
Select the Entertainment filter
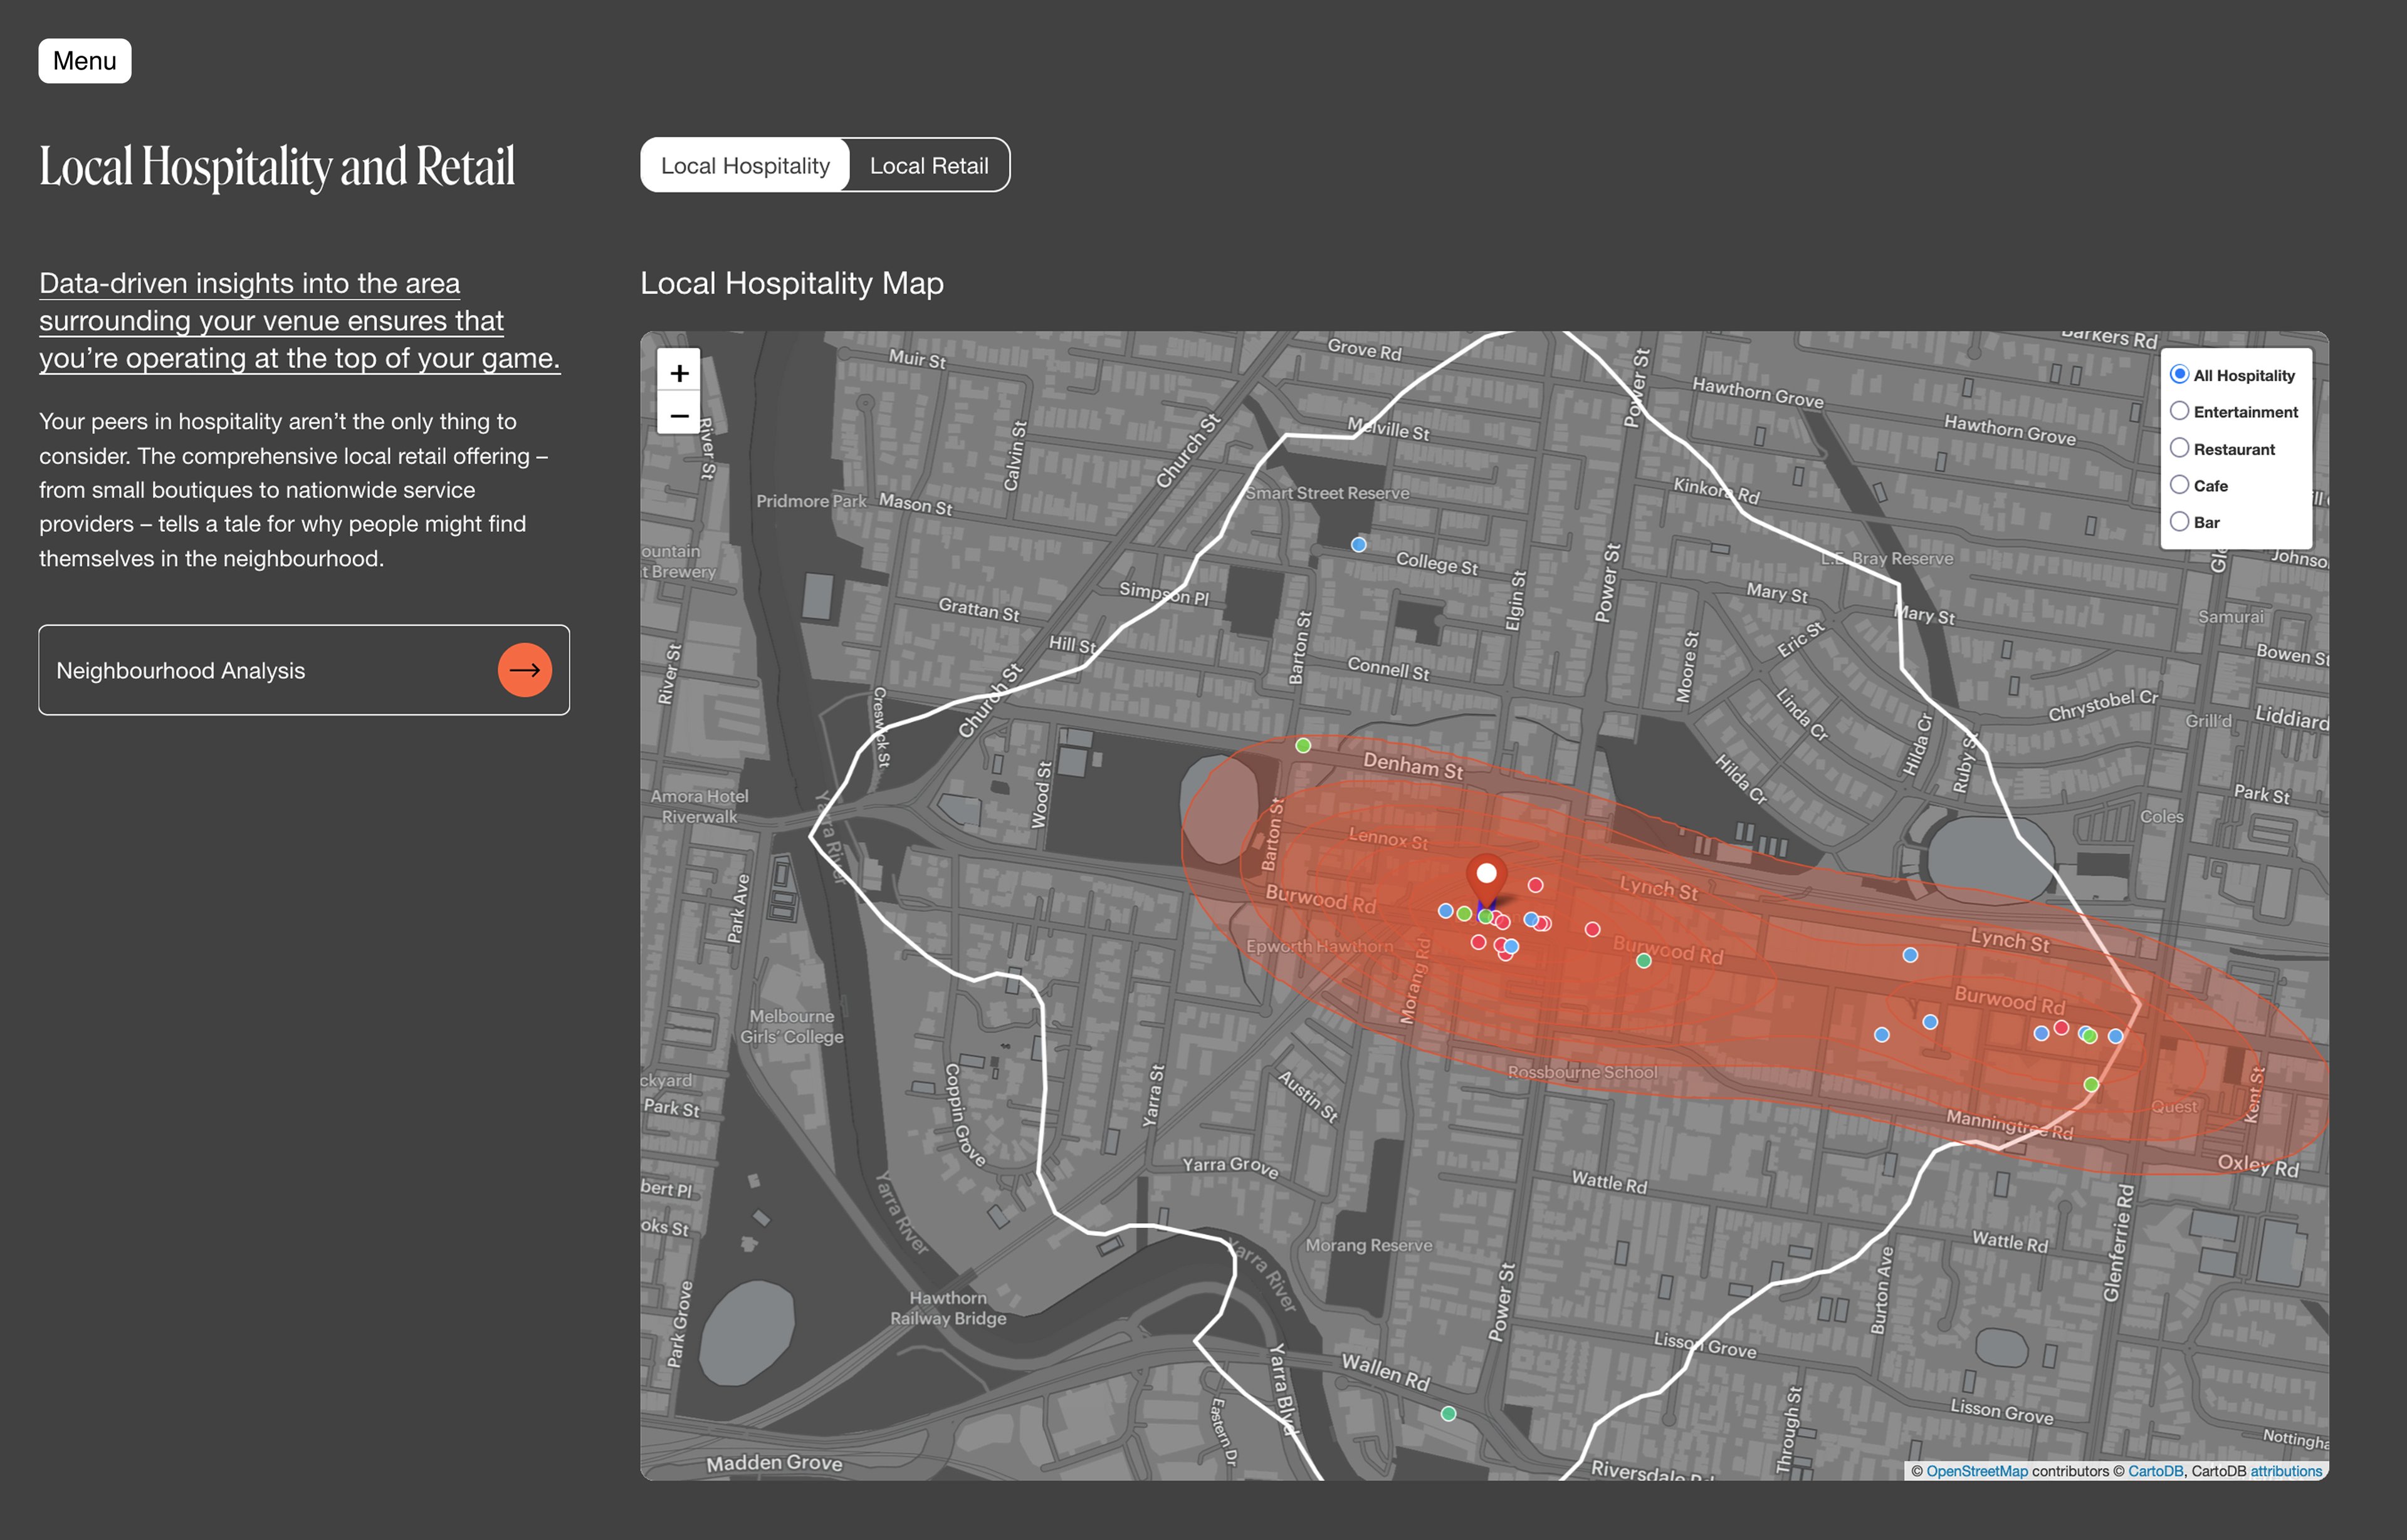[2179, 411]
